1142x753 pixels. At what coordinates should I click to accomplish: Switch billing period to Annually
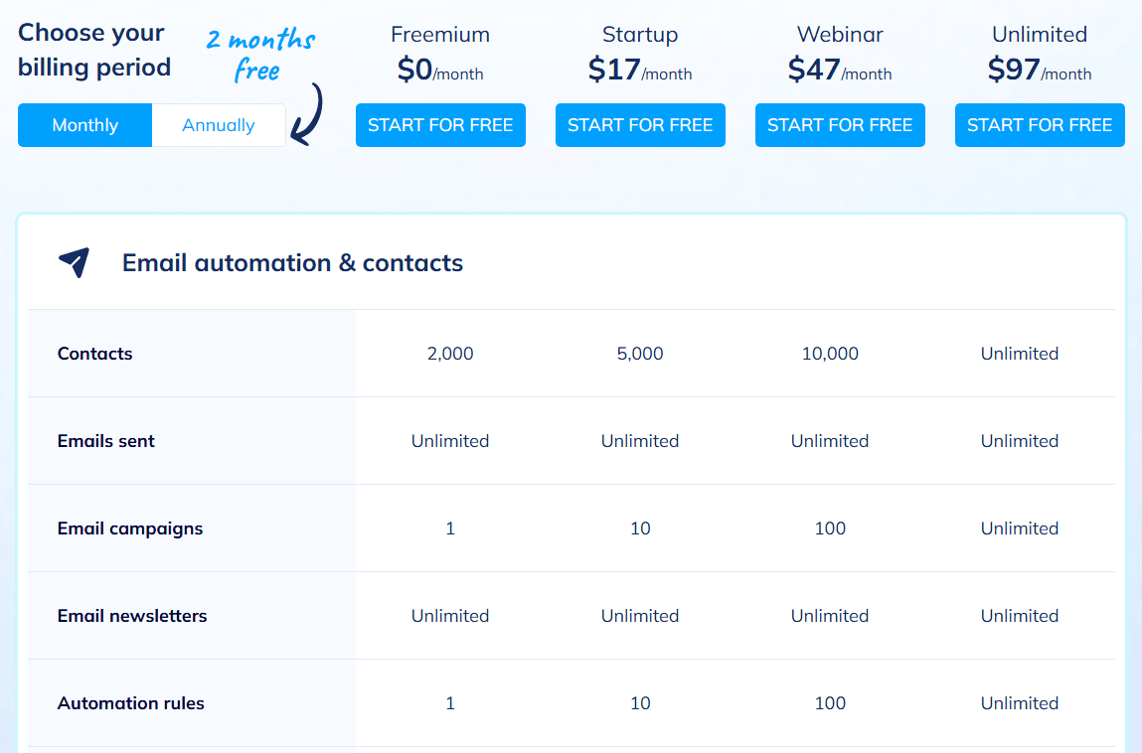tap(219, 125)
